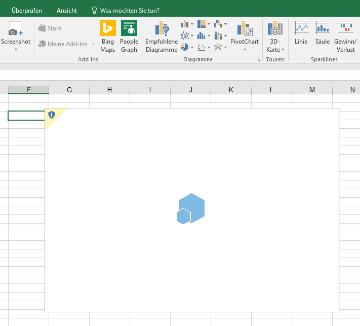Open the Store for add-ins
The image size is (360, 326).
point(50,28)
